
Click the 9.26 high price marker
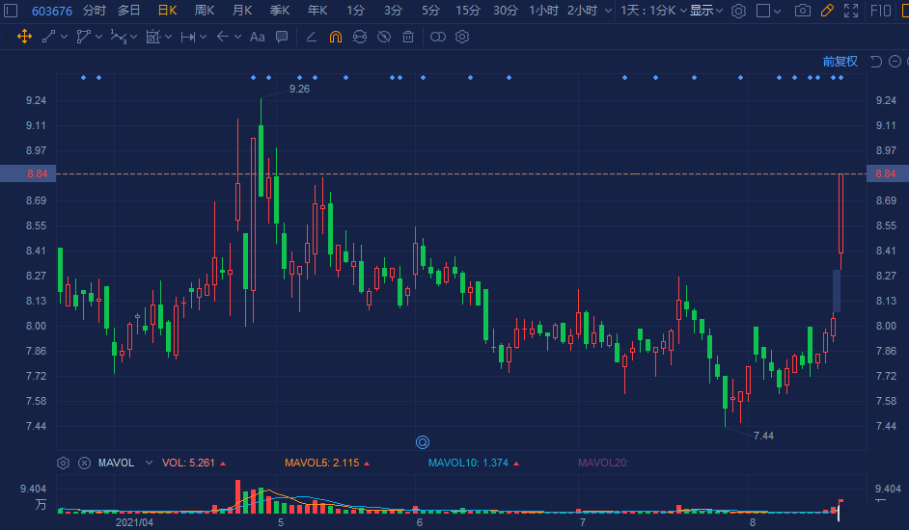click(299, 89)
